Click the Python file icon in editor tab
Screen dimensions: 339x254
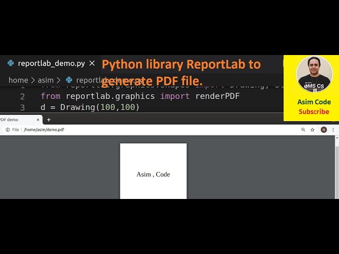pos(11,63)
